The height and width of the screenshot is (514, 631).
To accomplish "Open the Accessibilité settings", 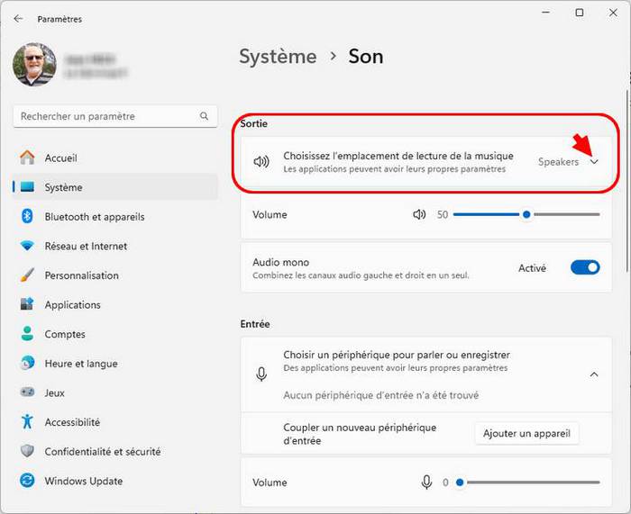I will [x=115, y=422].
